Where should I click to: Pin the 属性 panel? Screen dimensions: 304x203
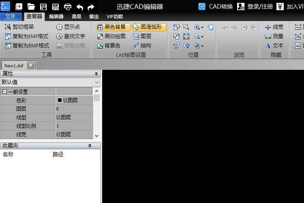(x=96, y=74)
